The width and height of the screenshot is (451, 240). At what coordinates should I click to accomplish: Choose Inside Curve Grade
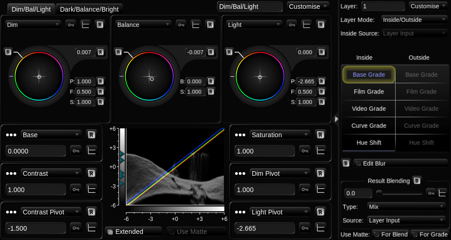point(369,126)
